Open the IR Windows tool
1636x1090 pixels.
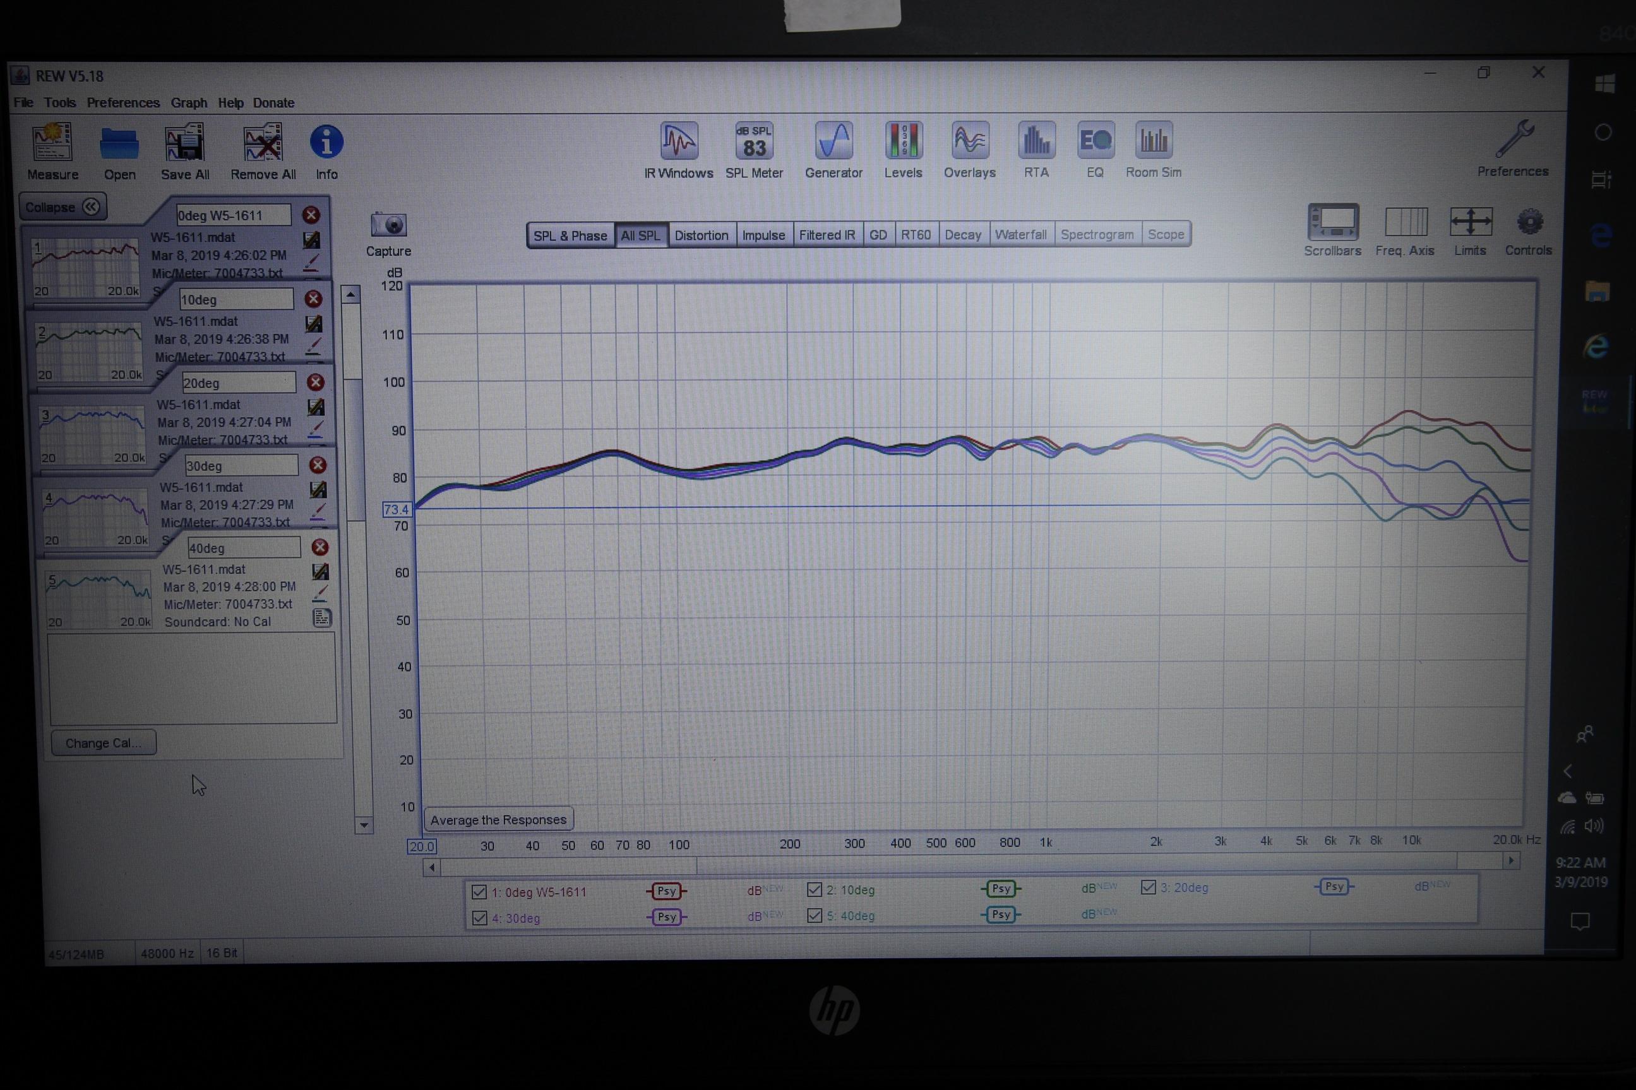click(679, 140)
